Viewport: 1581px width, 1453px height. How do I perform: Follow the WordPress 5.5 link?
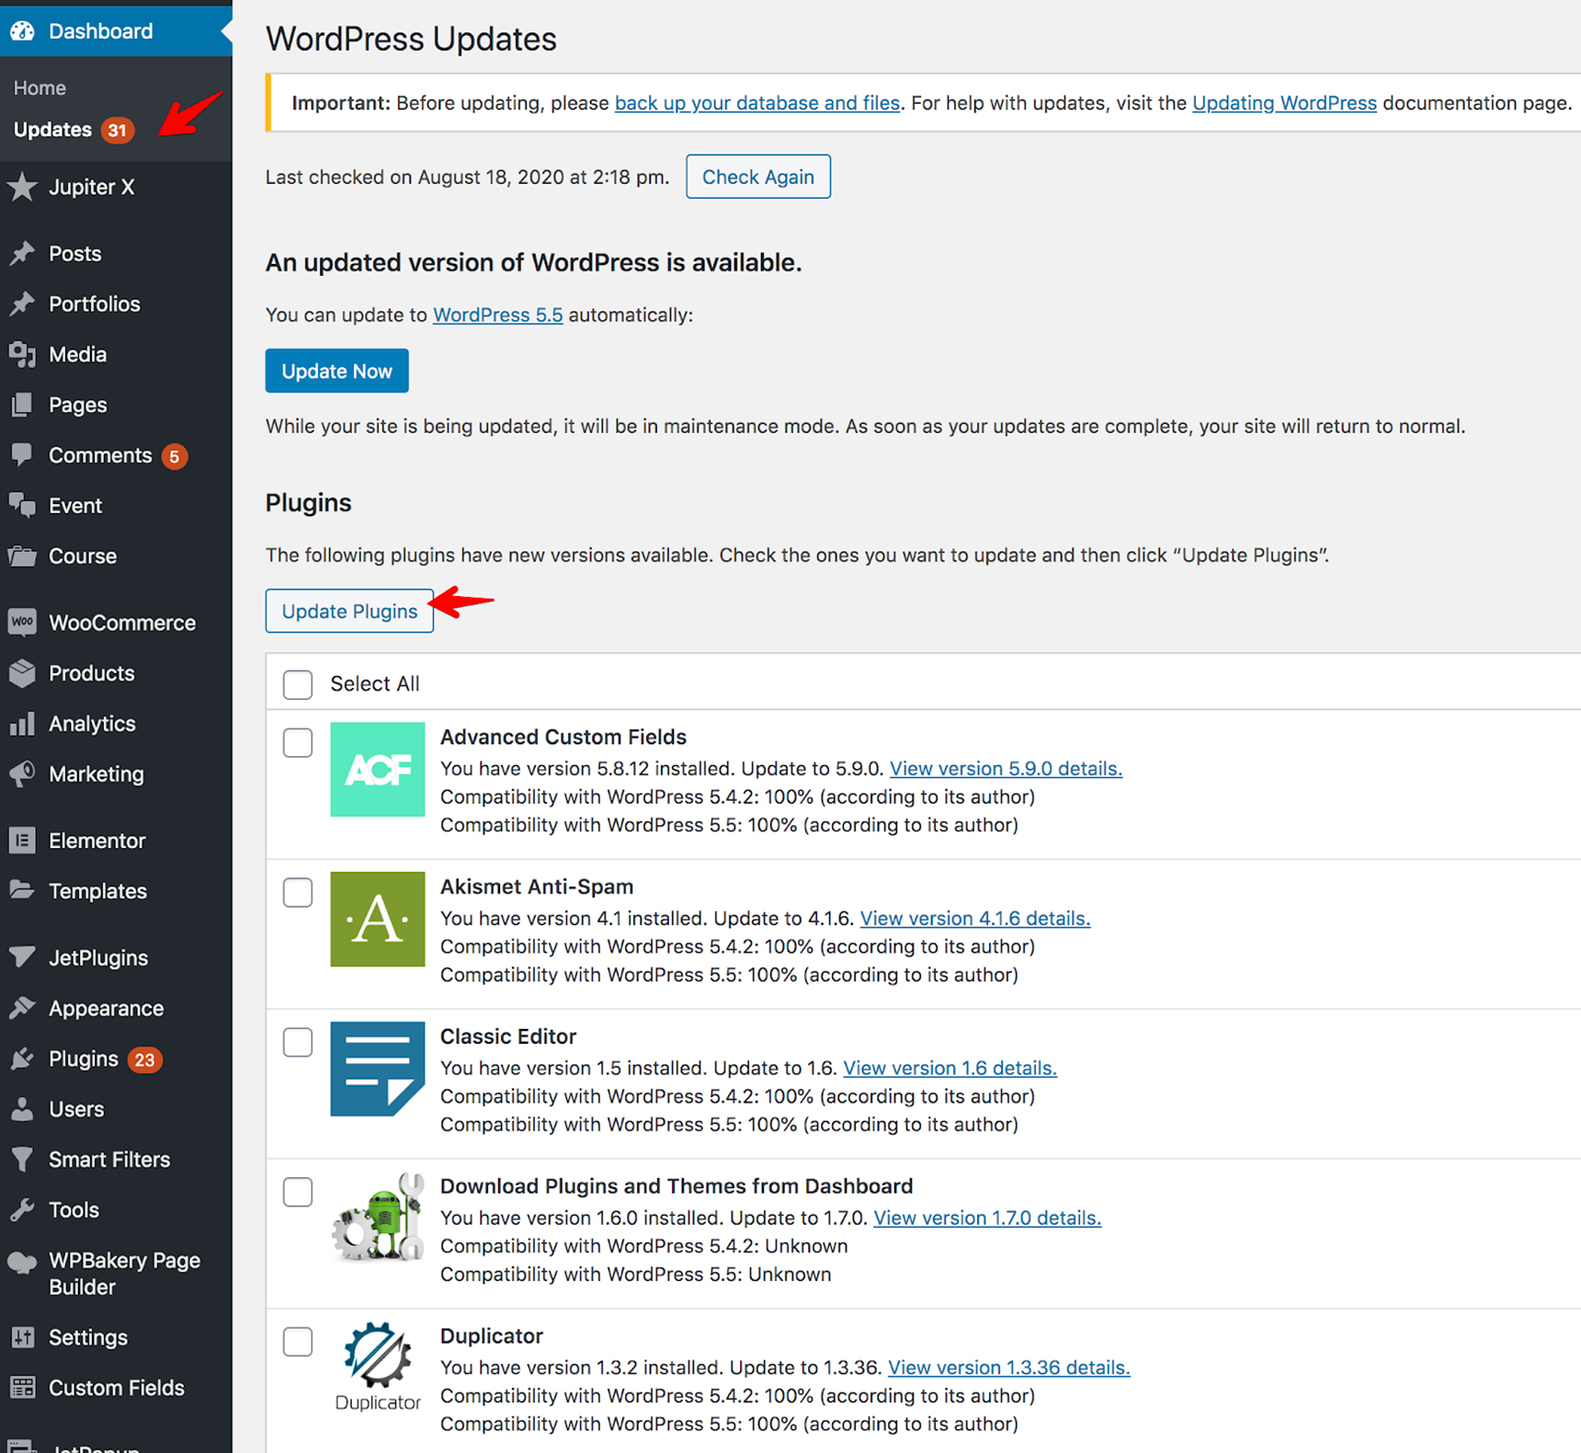(498, 315)
